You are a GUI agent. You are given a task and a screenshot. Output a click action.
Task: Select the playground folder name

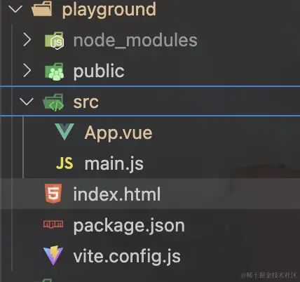coord(109,10)
